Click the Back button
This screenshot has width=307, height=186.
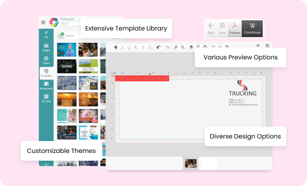pos(211,28)
